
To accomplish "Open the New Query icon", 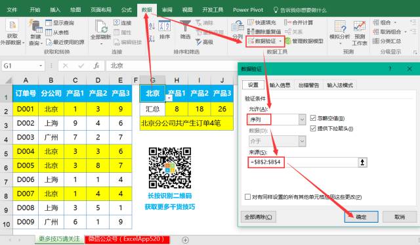I will pos(35,26).
